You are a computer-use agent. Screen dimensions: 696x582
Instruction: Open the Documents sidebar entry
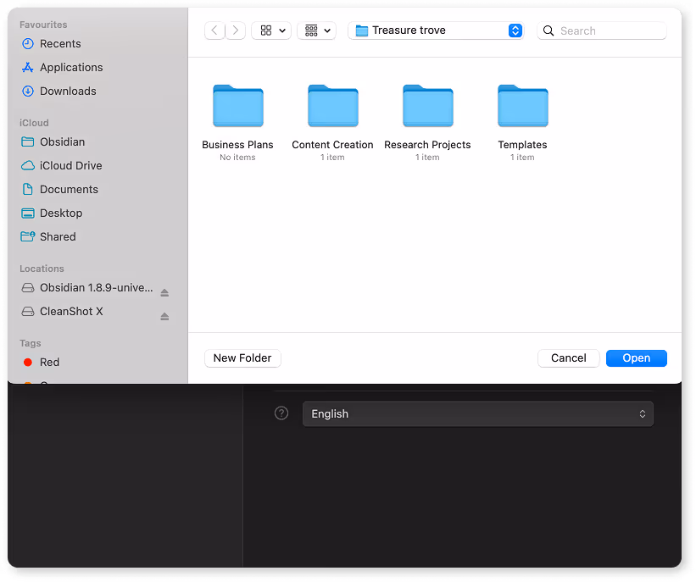70,189
